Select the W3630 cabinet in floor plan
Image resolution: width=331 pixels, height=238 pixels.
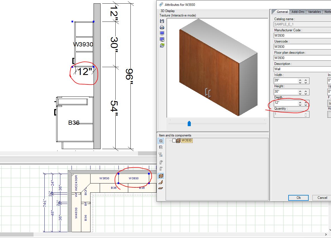pos(104,178)
